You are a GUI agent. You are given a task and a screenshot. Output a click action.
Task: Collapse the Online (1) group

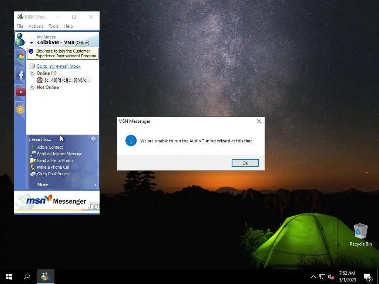click(x=32, y=73)
